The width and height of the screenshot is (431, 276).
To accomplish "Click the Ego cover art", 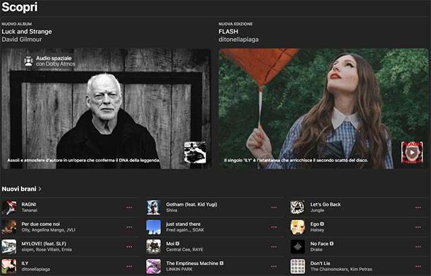I will (298, 227).
